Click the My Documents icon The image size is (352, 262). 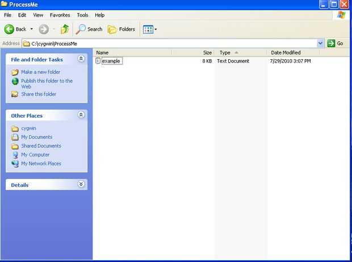(x=15, y=137)
